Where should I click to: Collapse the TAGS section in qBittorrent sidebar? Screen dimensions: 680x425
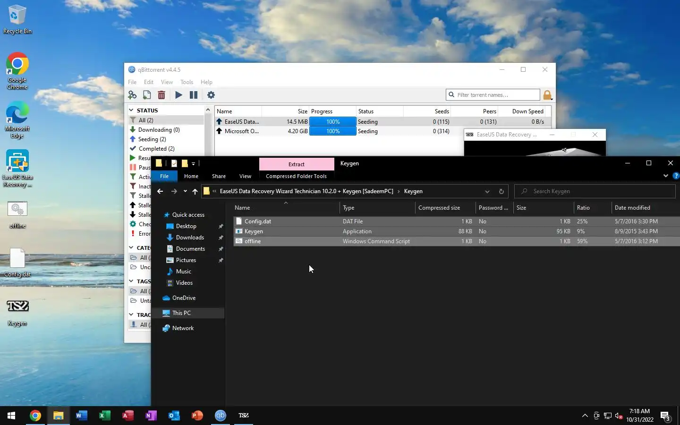[x=131, y=281]
